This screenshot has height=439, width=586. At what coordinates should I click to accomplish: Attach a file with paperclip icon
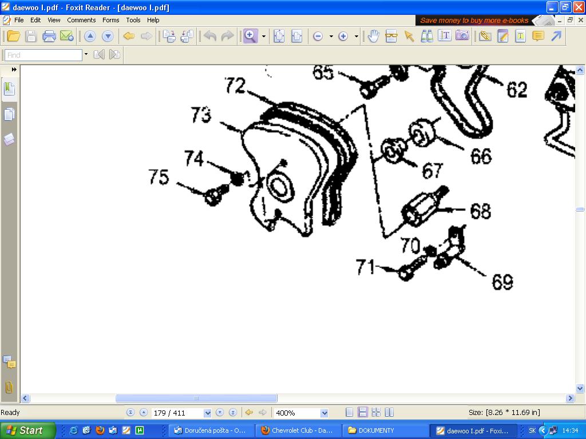485,36
